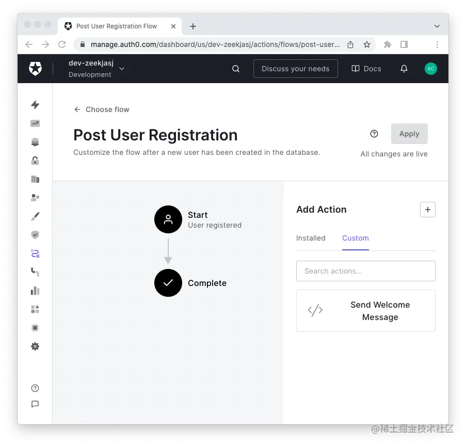
Task: Click the notifications bell icon
Action: [405, 68]
